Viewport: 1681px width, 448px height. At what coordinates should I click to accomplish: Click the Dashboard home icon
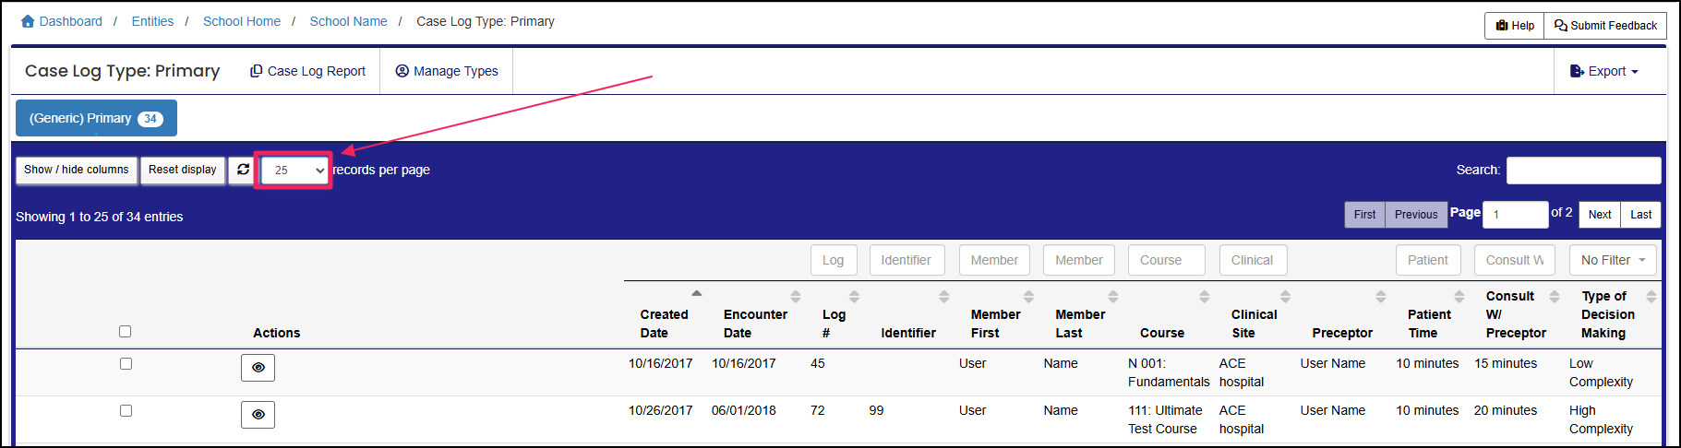tap(28, 21)
